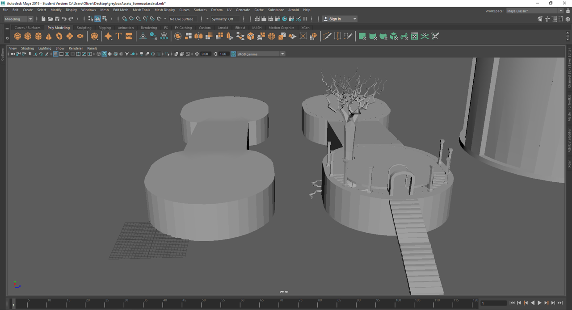This screenshot has width=572, height=310.
Task: Expand the sRGB gamma view transform dropdown
Action: (282, 54)
